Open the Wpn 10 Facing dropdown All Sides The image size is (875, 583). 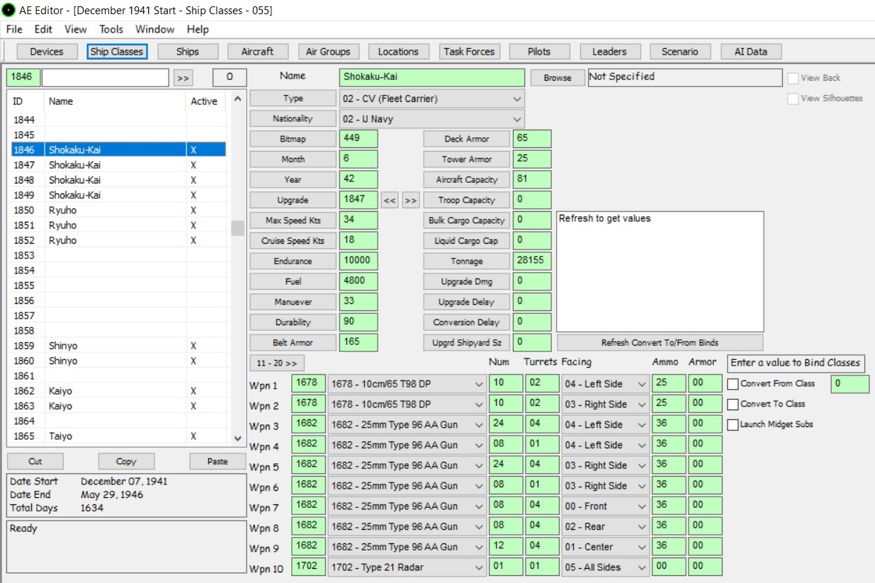coord(605,567)
